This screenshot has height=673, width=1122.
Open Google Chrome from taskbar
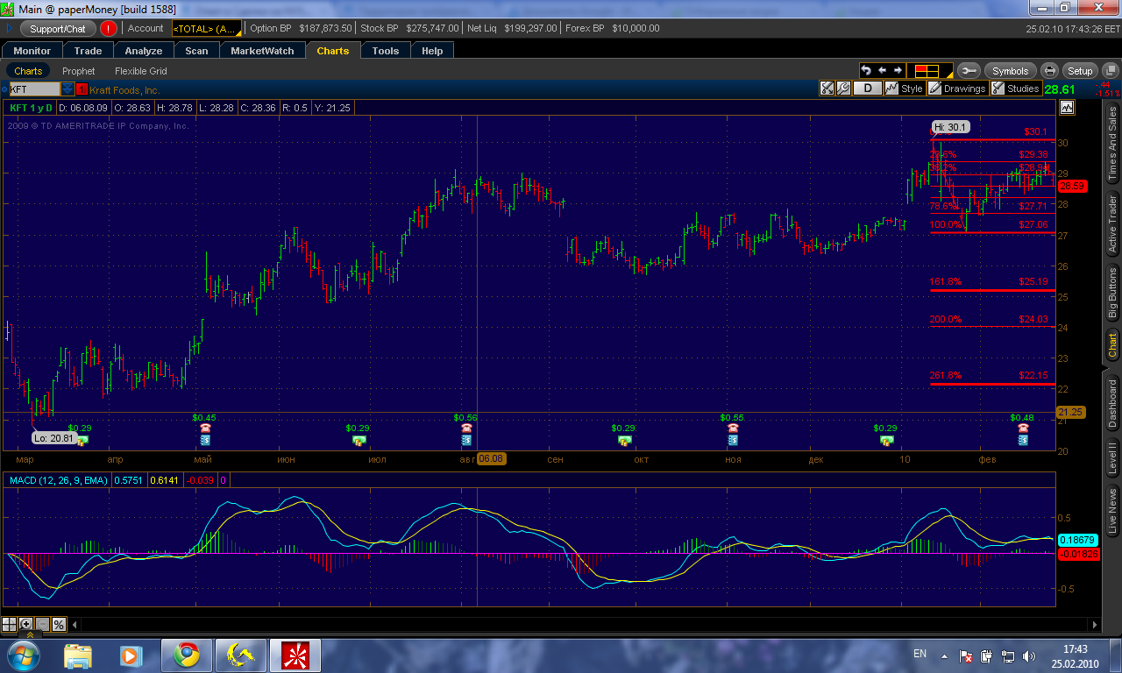pos(185,655)
